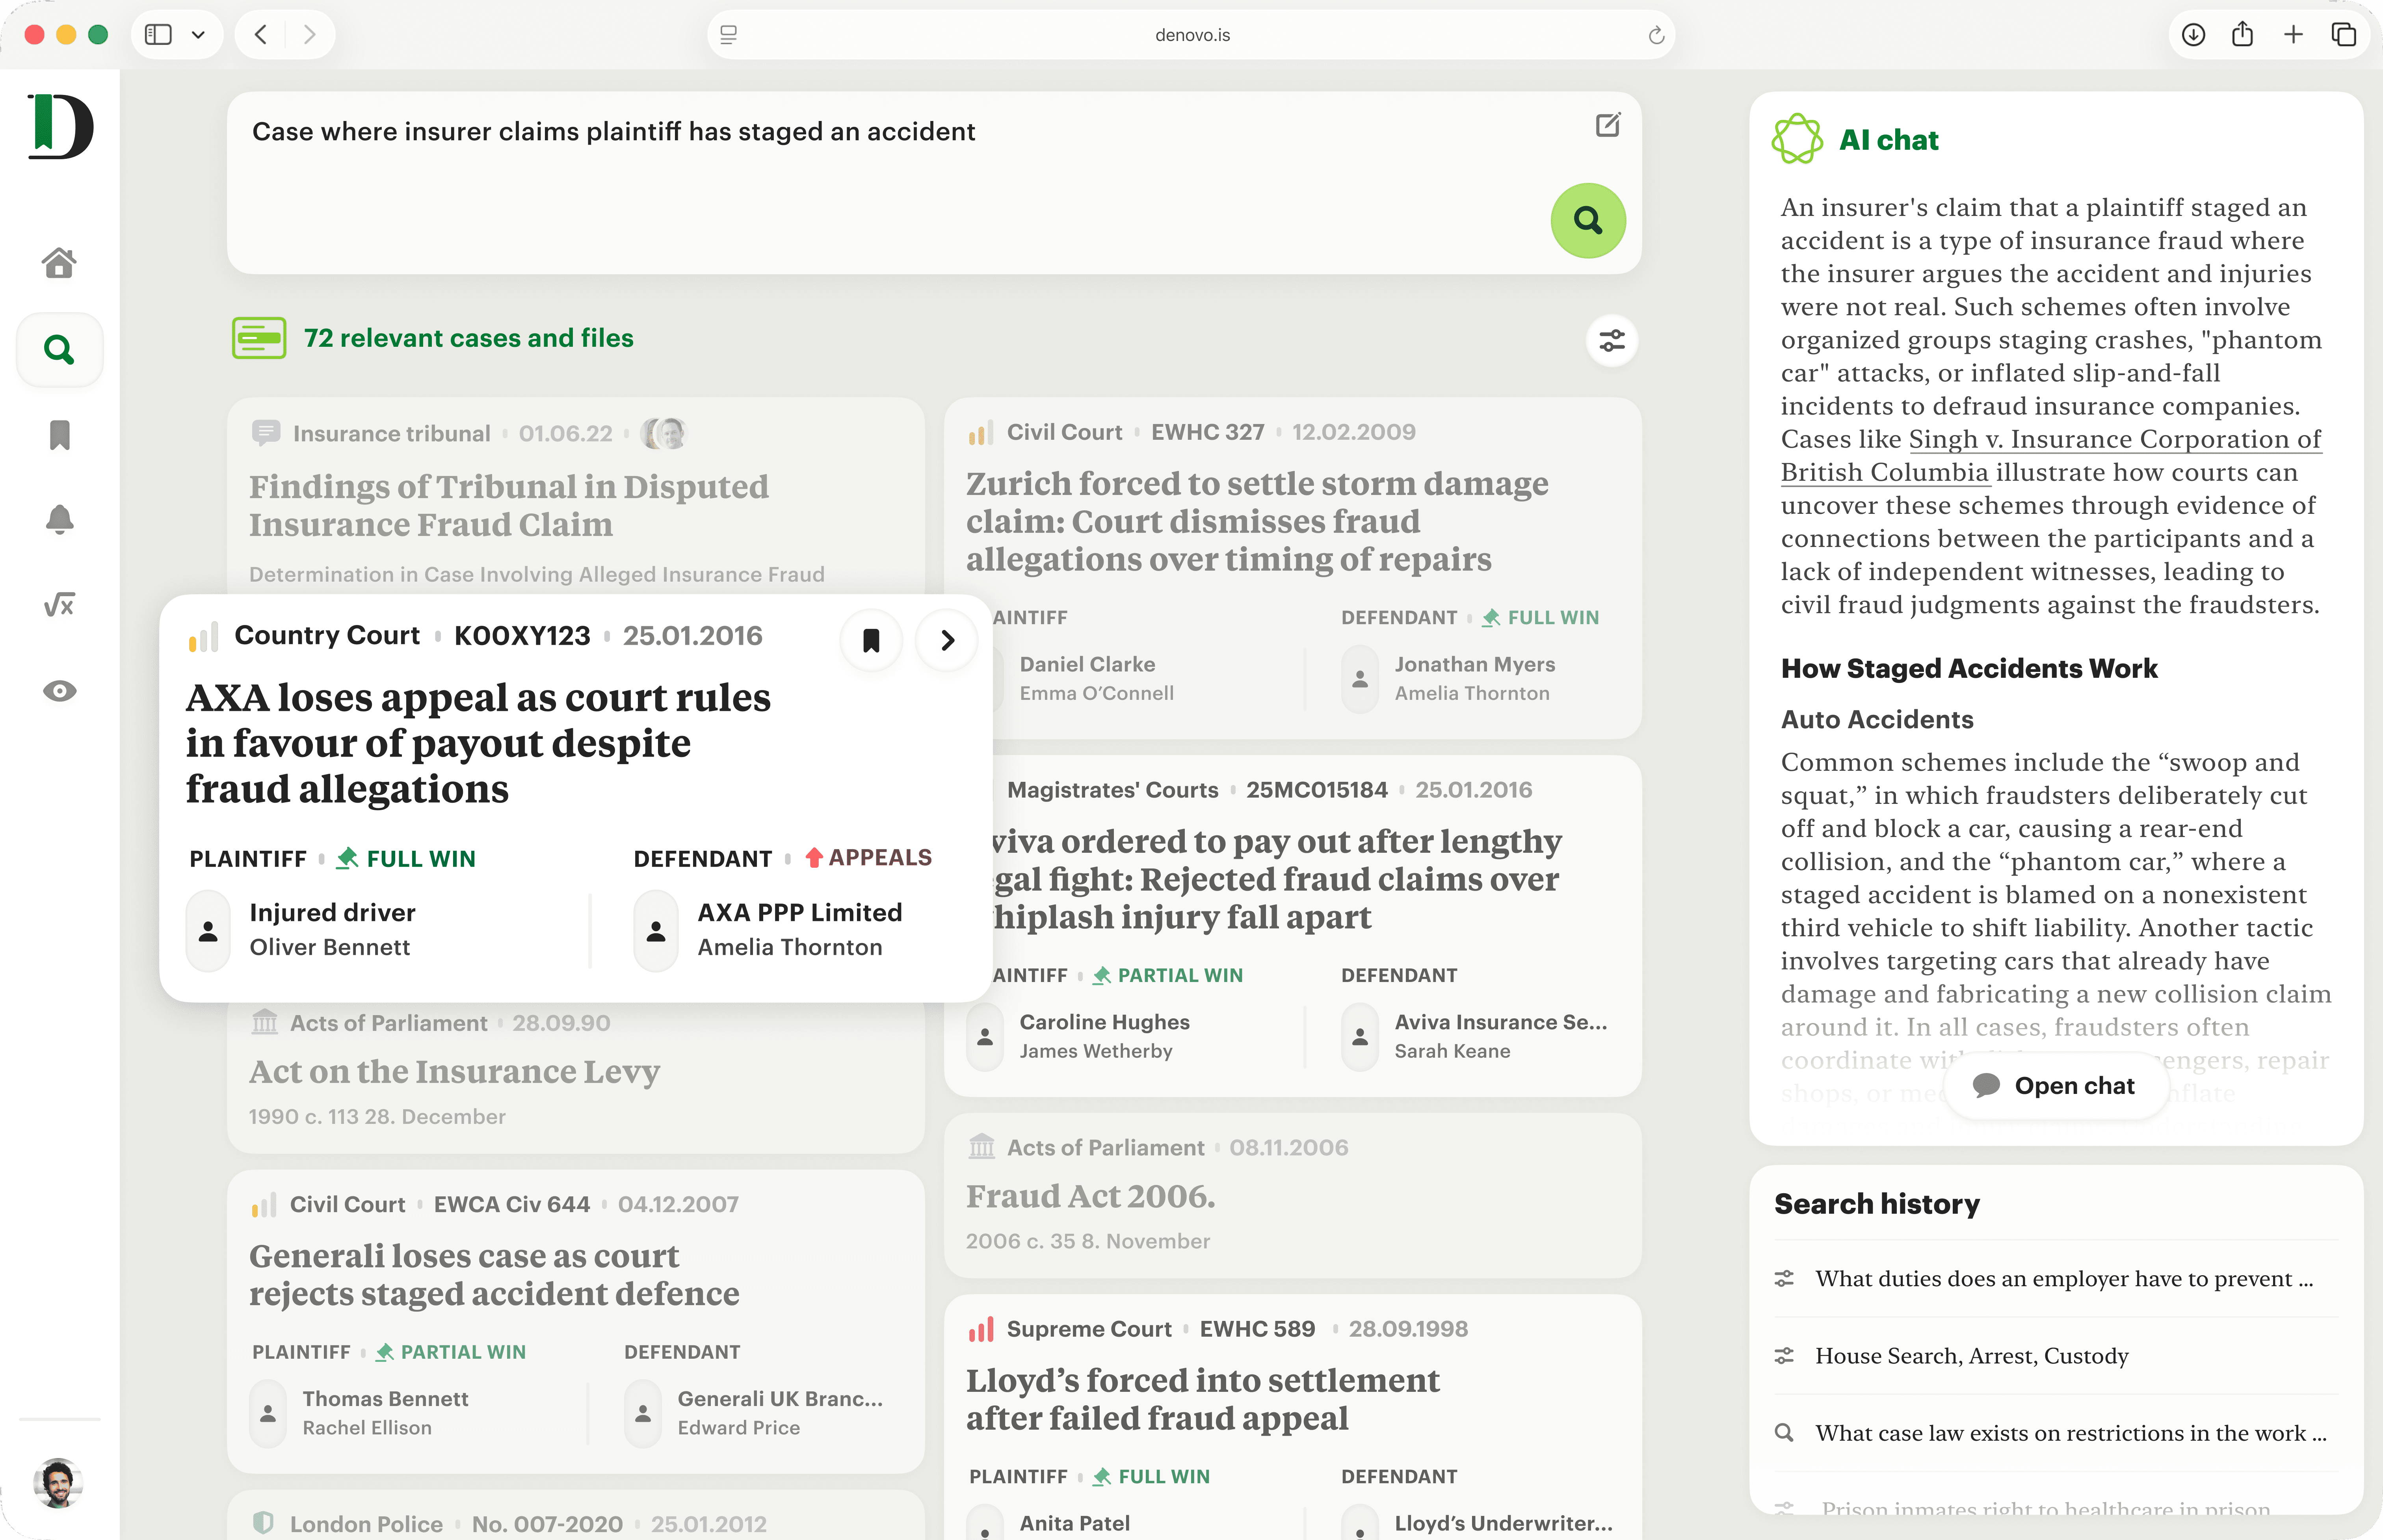Toggle the bookmark on the AXA case
This screenshot has width=2383, height=1540.
(x=871, y=640)
